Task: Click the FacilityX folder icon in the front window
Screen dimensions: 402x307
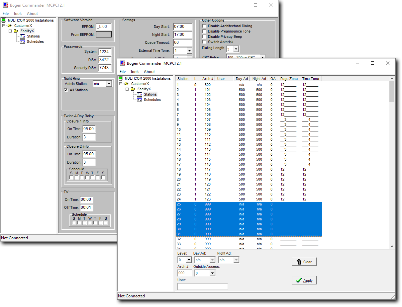Action: (133, 89)
